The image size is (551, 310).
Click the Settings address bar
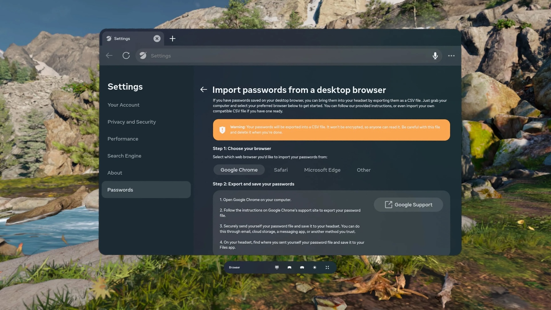point(287,56)
